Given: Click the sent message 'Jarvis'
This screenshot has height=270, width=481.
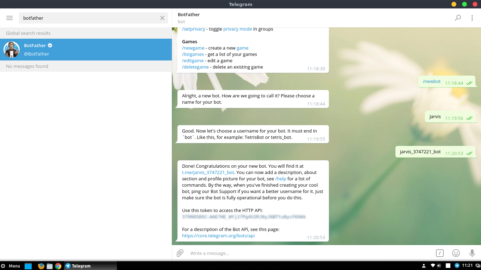Looking at the screenshot, I should tap(450, 117).
